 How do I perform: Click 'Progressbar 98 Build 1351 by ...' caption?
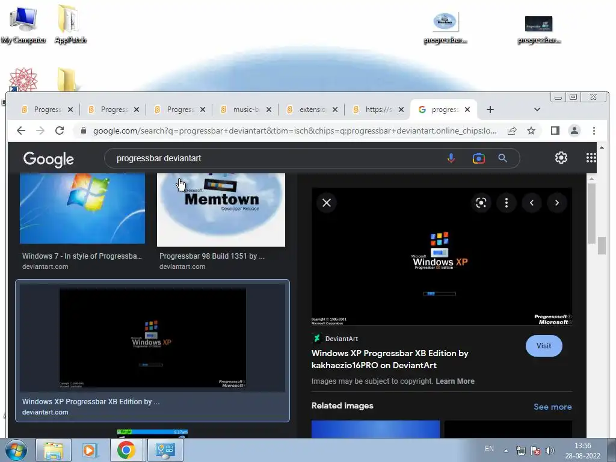212,256
